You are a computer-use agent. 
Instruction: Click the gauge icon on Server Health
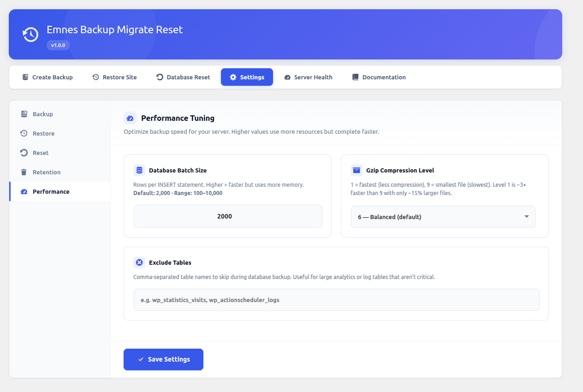pyautogui.click(x=287, y=77)
